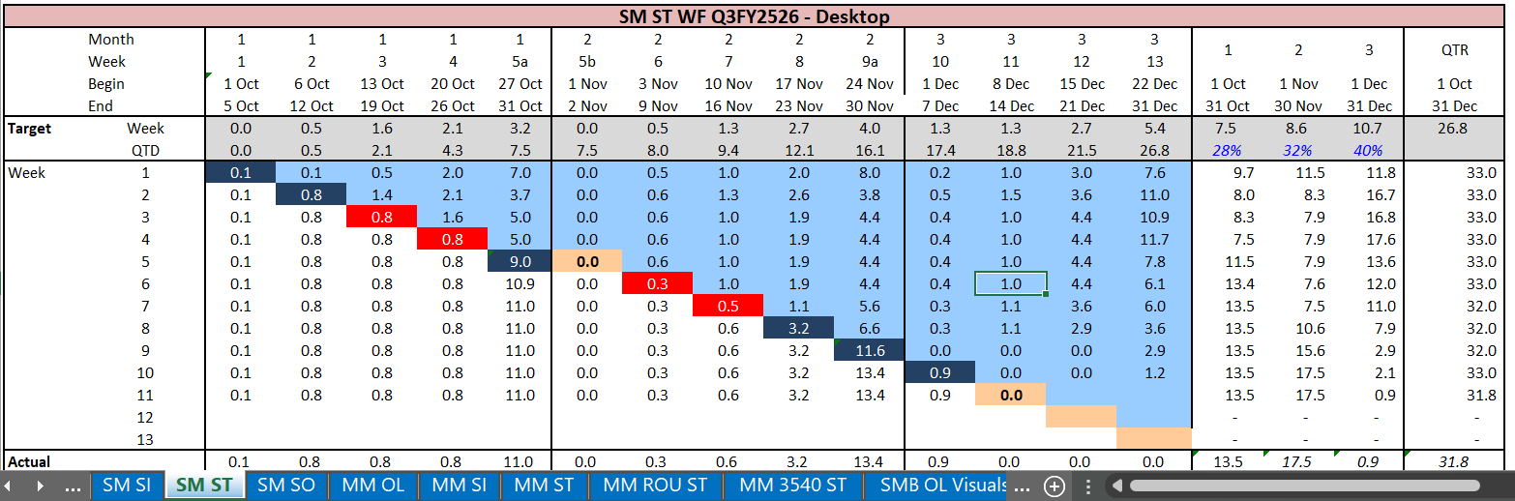Click the New Sheet plus icon
This screenshot has width=1515, height=501.
tap(1055, 486)
